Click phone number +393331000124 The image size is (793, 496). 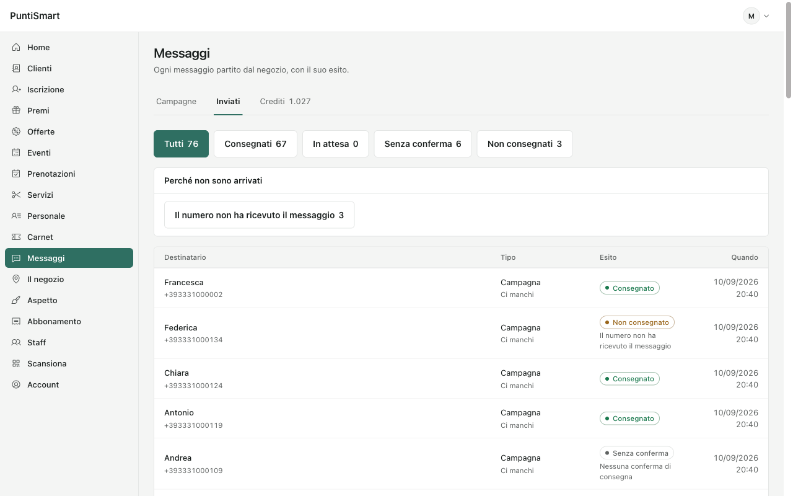click(193, 386)
